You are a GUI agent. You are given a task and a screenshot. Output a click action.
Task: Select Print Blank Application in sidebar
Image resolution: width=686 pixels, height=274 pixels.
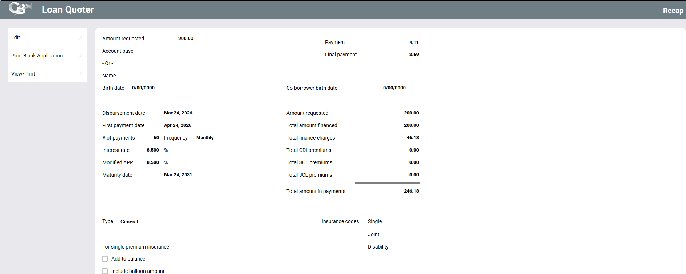[37, 56]
